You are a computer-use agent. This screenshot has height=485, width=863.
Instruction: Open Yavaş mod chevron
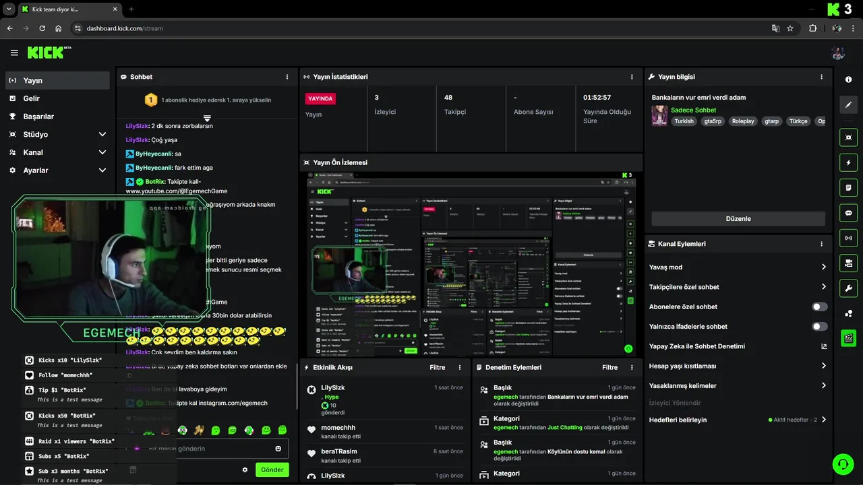823,267
